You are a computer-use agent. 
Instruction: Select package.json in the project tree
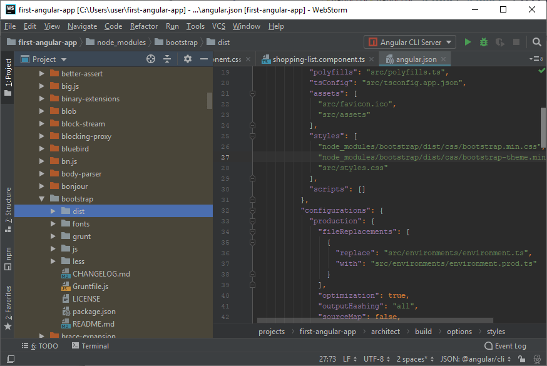click(x=94, y=312)
